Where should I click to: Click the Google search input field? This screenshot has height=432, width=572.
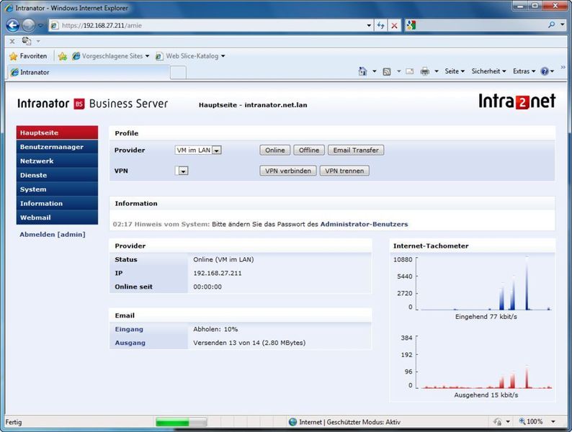(x=481, y=25)
